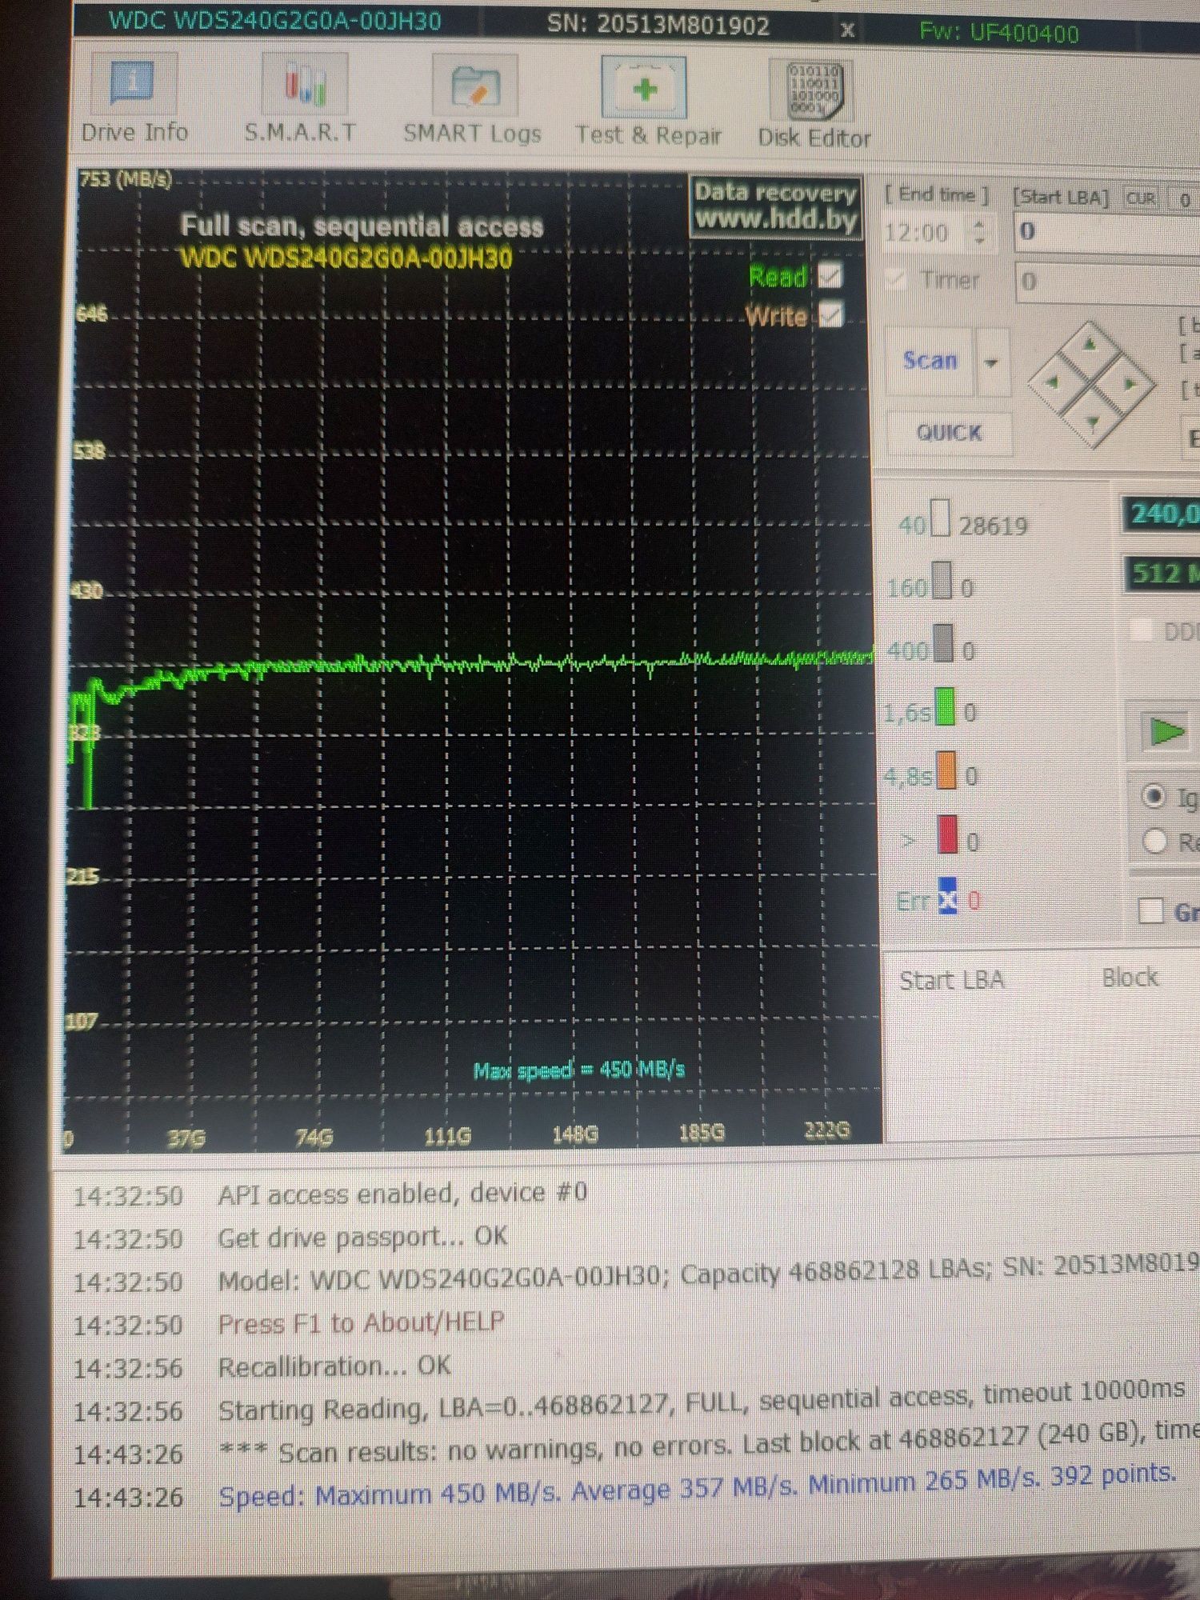
Task: Select the Ignore radio button
Action: coord(1154,796)
